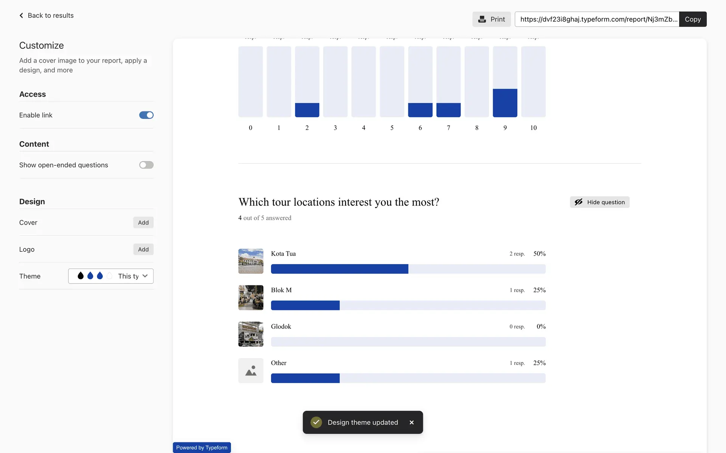
Task: Click the report URL field
Action: (597, 19)
